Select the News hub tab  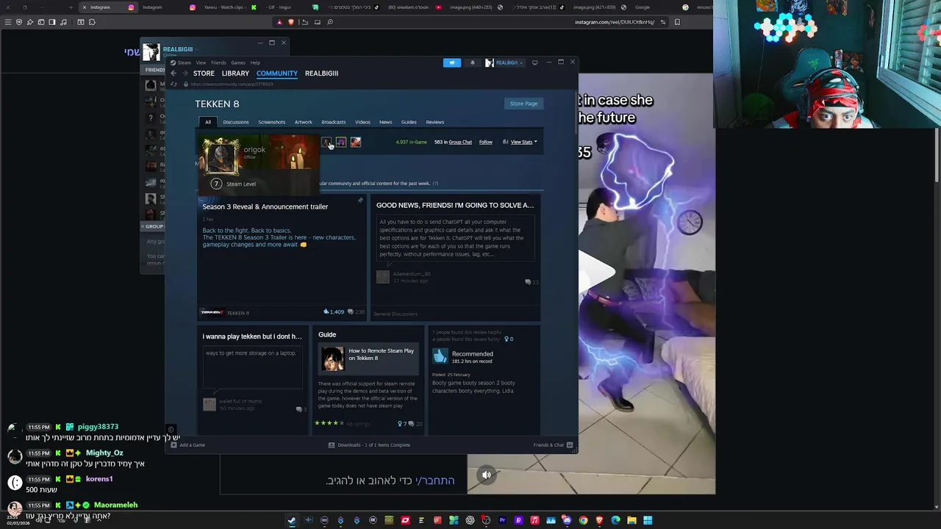[x=385, y=122]
